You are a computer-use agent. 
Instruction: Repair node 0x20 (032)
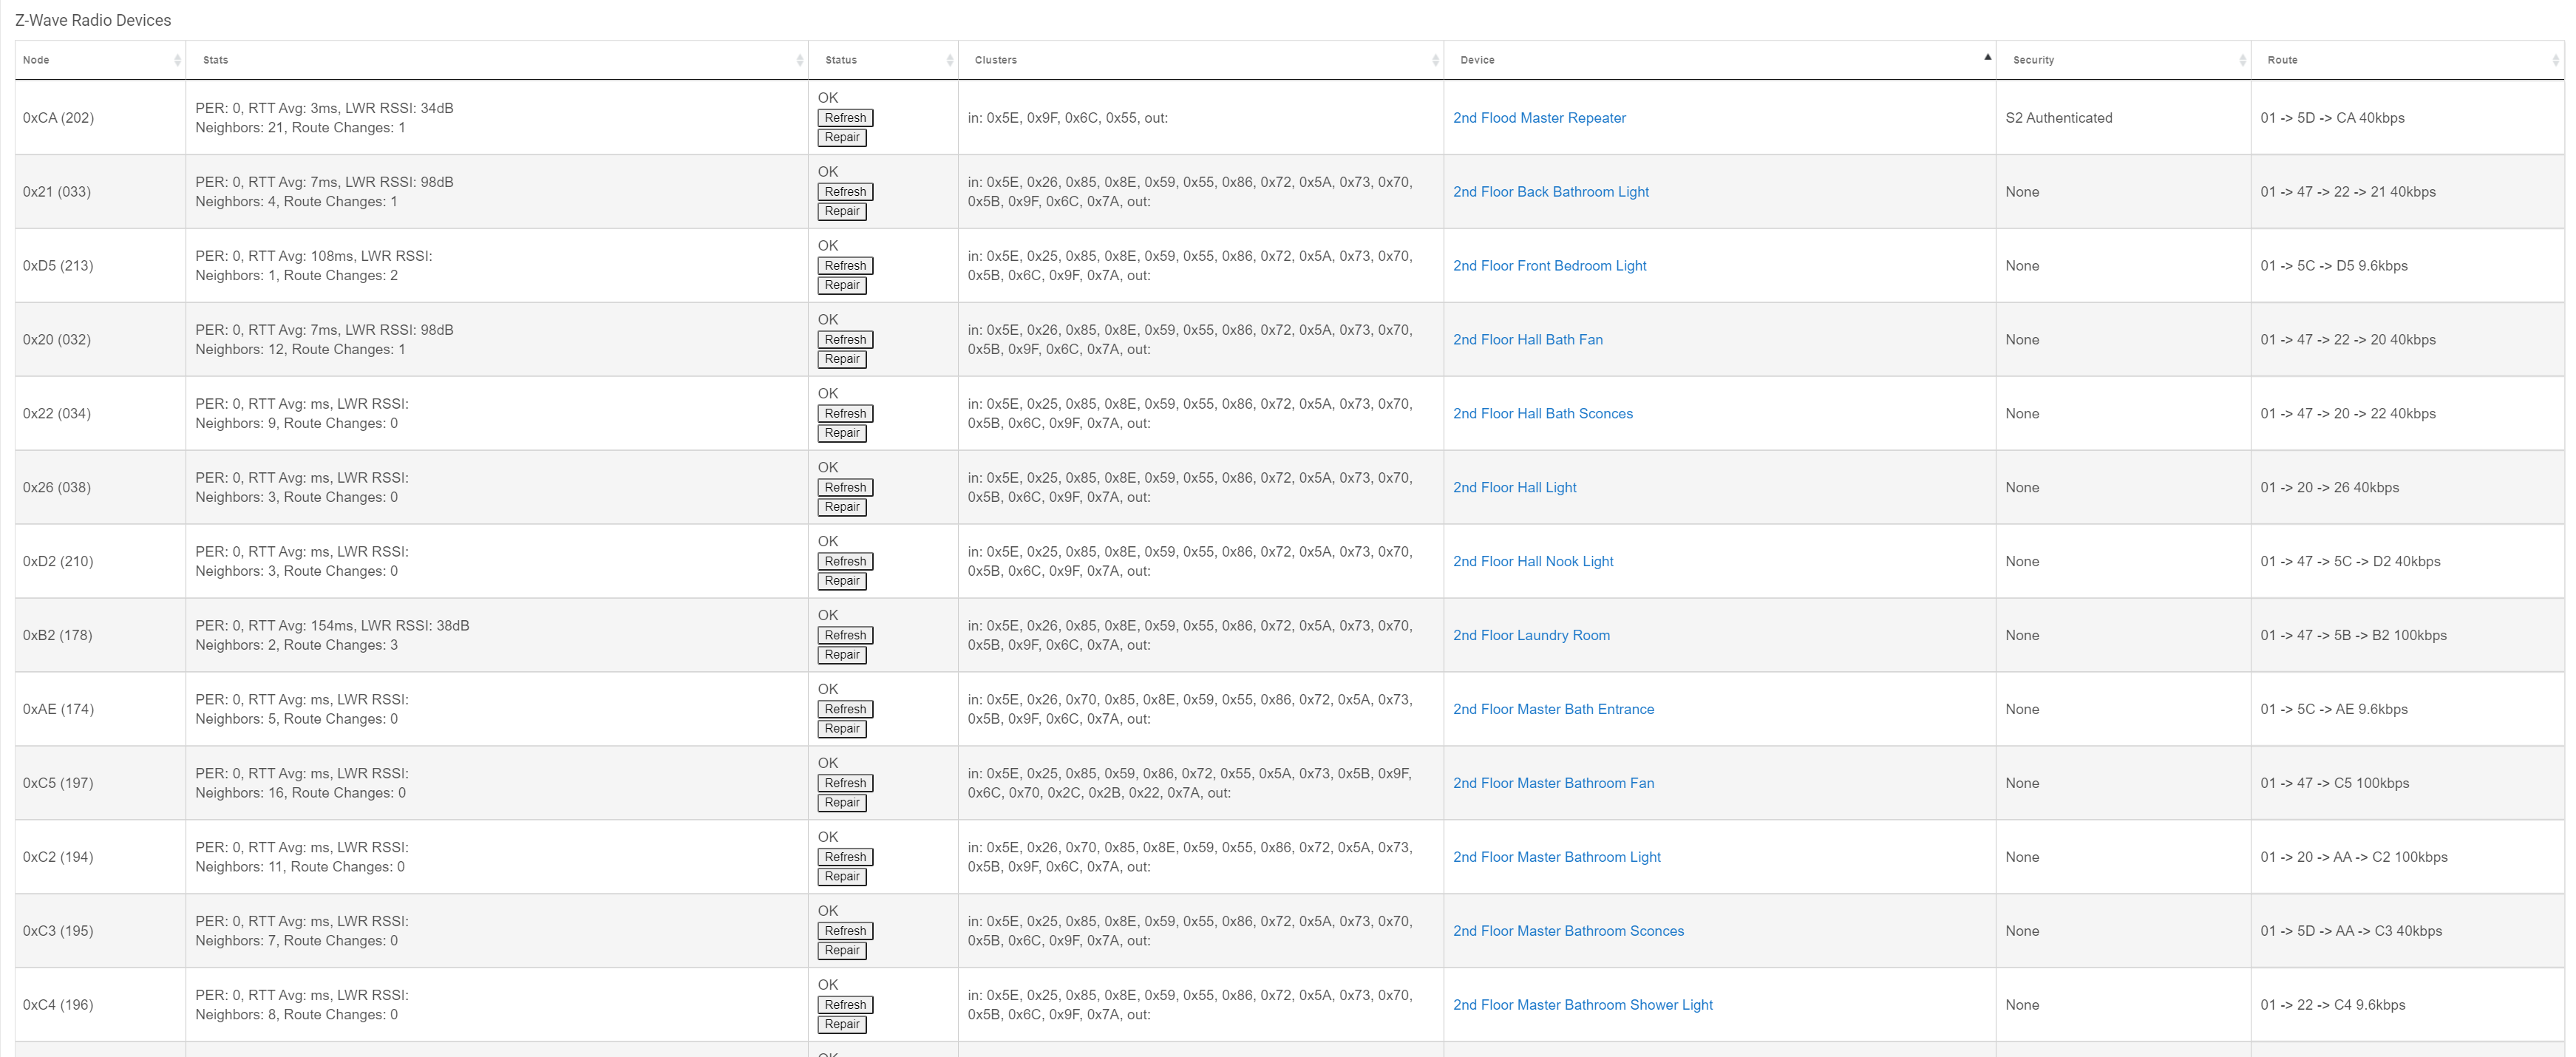(842, 360)
